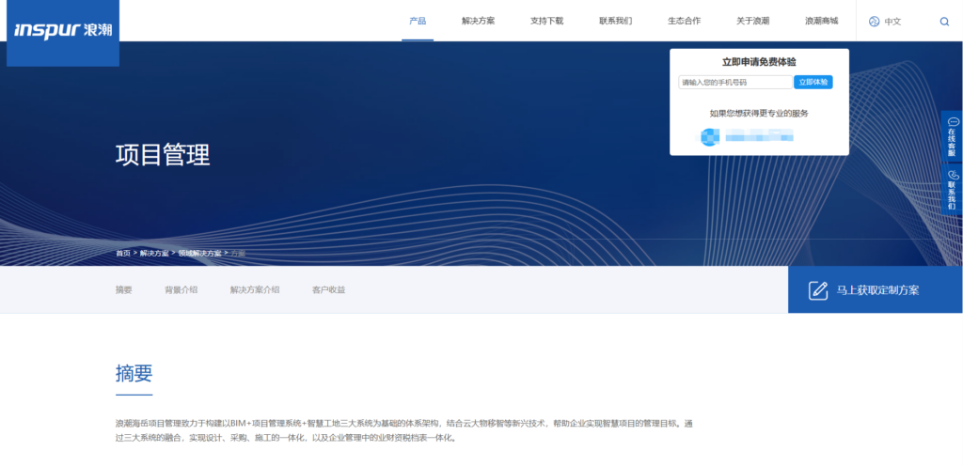Open the 产品 menu
The height and width of the screenshot is (466, 963).
click(418, 21)
